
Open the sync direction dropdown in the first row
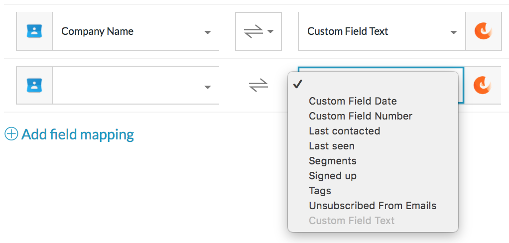point(258,31)
